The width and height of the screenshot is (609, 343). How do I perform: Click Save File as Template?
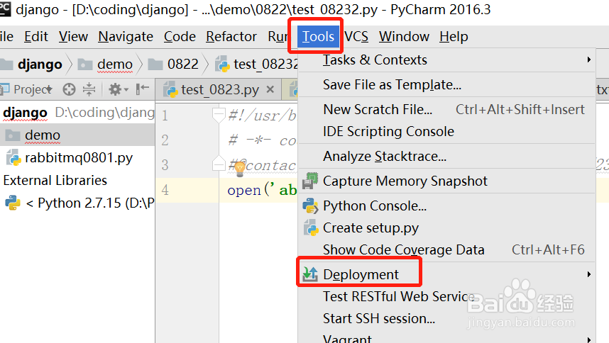tap(392, 84)
